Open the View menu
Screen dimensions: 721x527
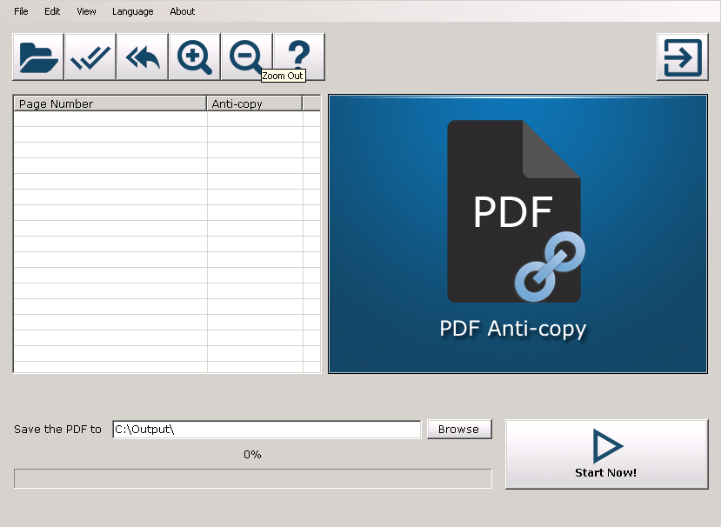pos(85,11)
